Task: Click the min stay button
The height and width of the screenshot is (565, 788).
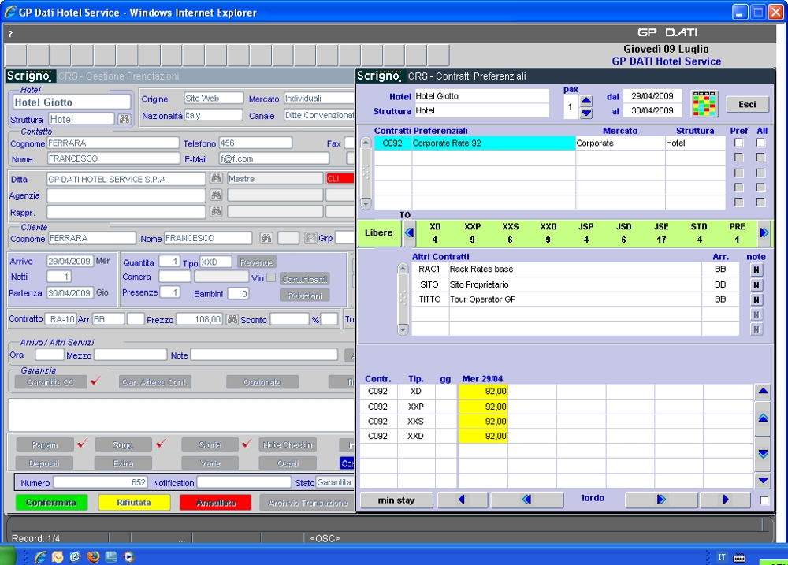Action: [x=396, y=500]
